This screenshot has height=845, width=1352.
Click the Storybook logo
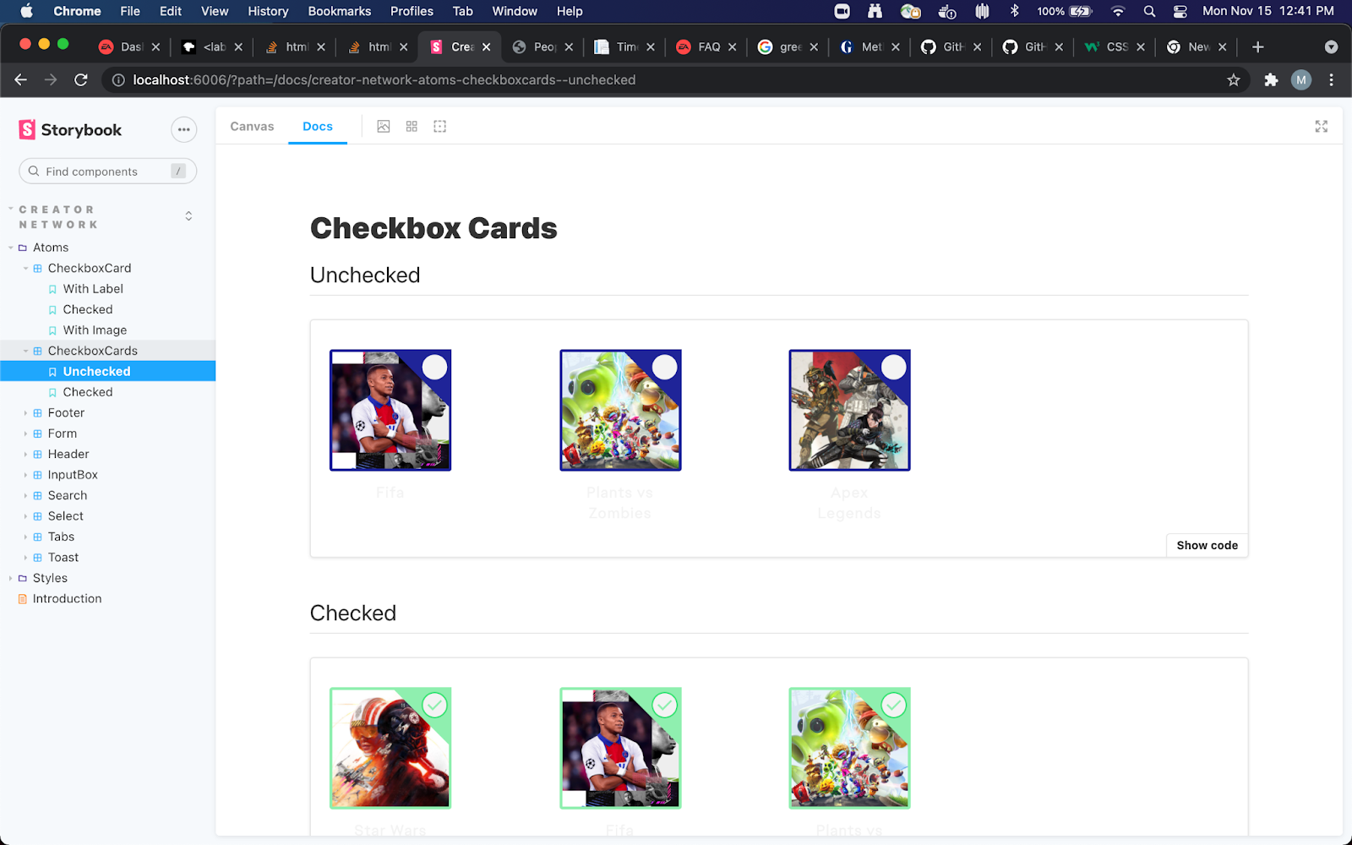[70, 129]
